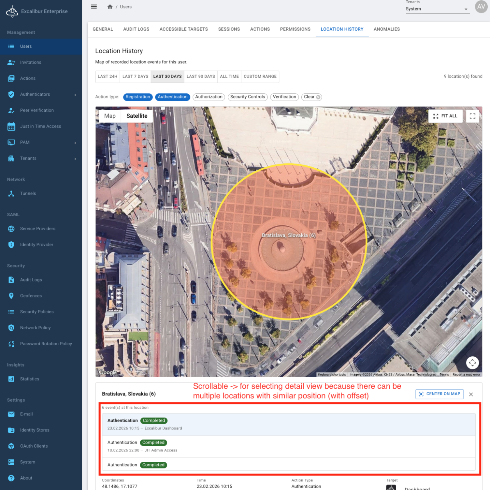Click the hamburger menu icon

tap(94, 7)
